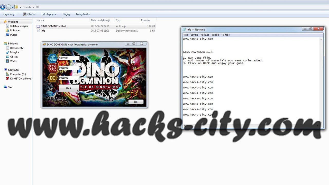Click the KINGSTON urDrive device icon
Image resolution: width=329 pixels, height=185 pixels.
[7, 79]
